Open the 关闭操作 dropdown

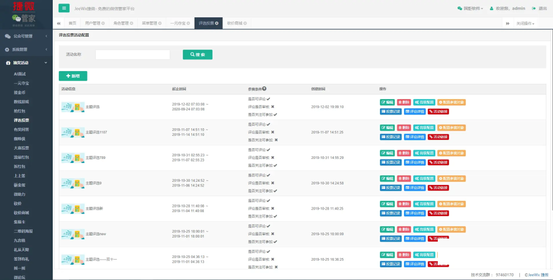pyautogui.click(x=525, y=24)
